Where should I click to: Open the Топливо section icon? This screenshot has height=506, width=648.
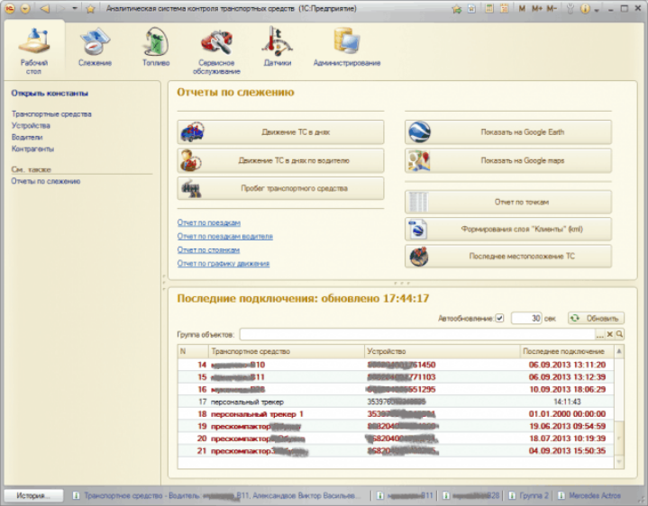(x=155, y=41)
